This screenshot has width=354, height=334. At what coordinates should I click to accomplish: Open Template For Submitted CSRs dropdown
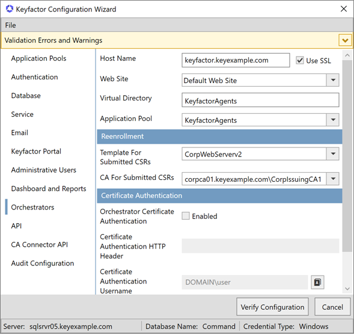pyautogui.click(x=333, y=154)
